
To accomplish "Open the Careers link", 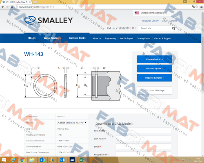I will coord(173,21).
